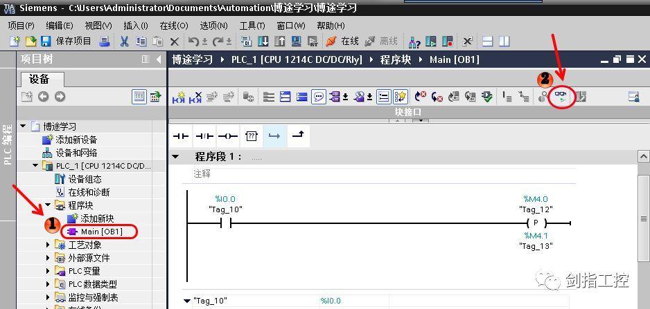This screenshot has width=650, height=309.
Task: Collapse 程序段 1 network
Action: tap(176, 157)
